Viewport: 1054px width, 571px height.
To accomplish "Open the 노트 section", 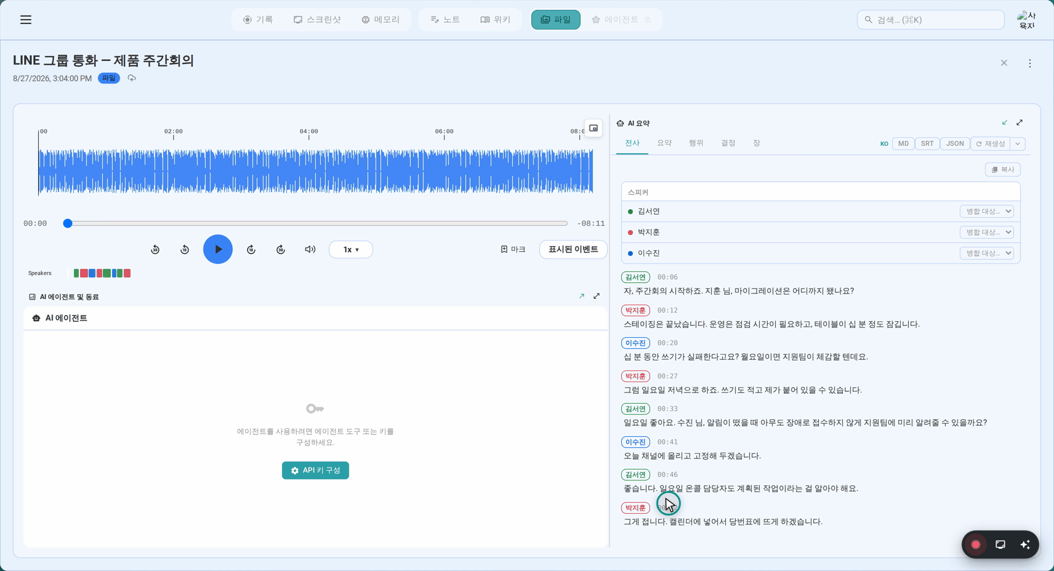I will [x=445, y=20].
